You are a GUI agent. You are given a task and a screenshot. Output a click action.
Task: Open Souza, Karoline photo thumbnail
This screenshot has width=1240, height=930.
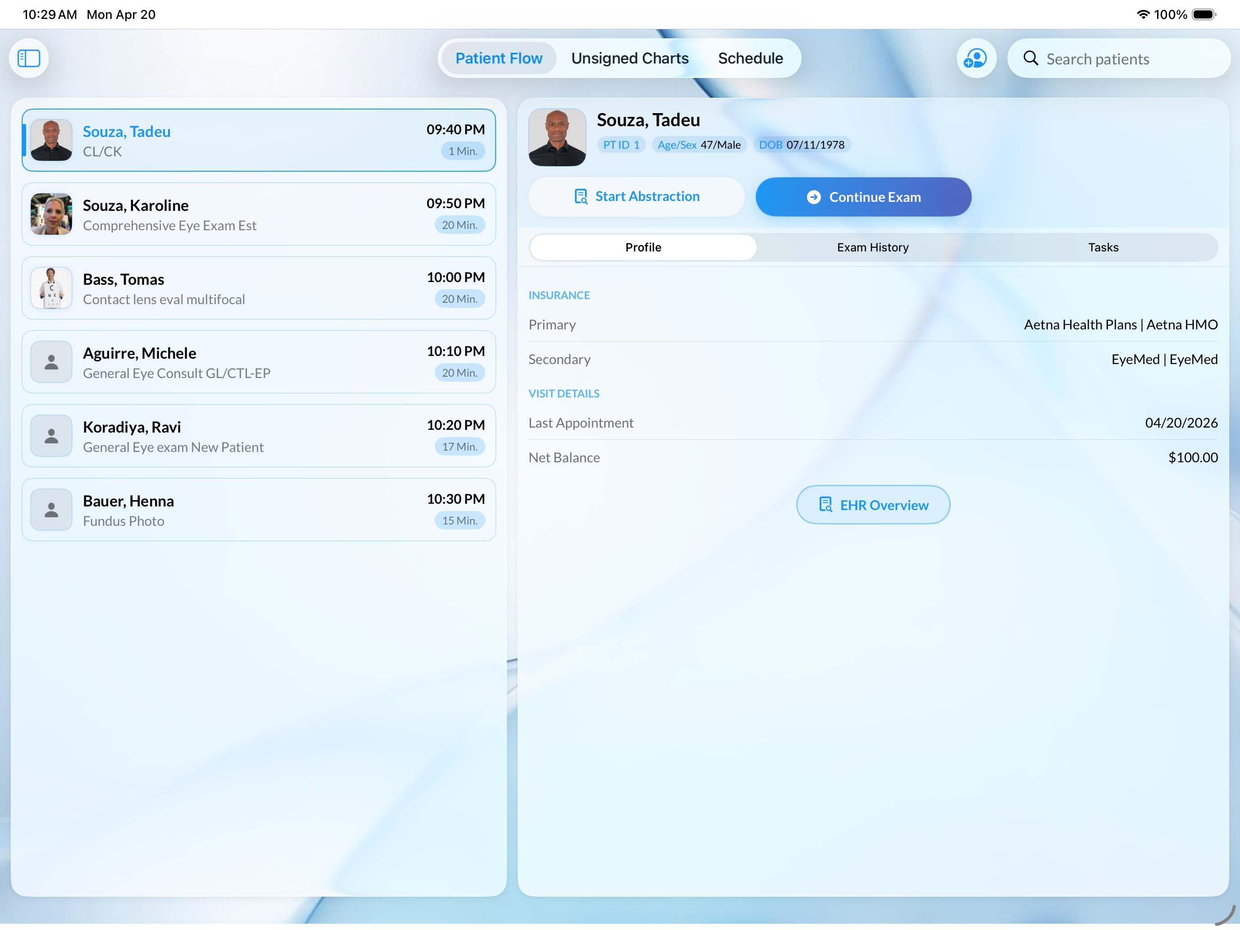coord(51,214)
